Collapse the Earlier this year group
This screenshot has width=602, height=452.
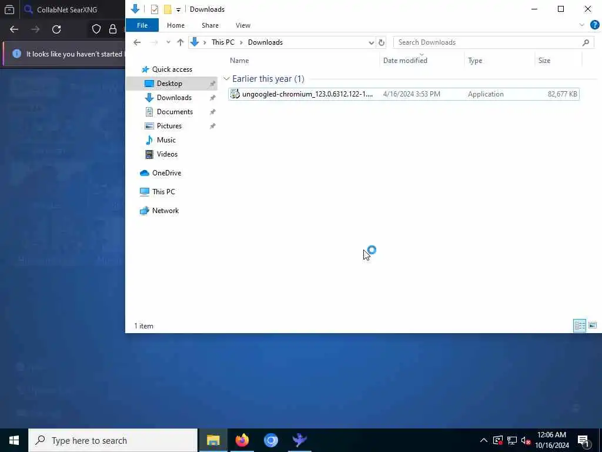[x=226, y=79]
